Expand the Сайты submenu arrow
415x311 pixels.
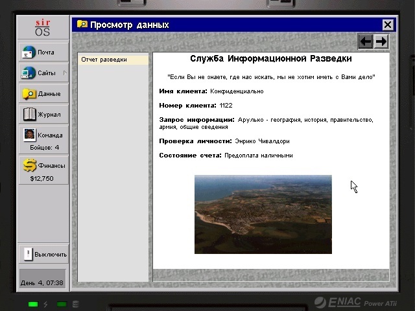(65, 73)
